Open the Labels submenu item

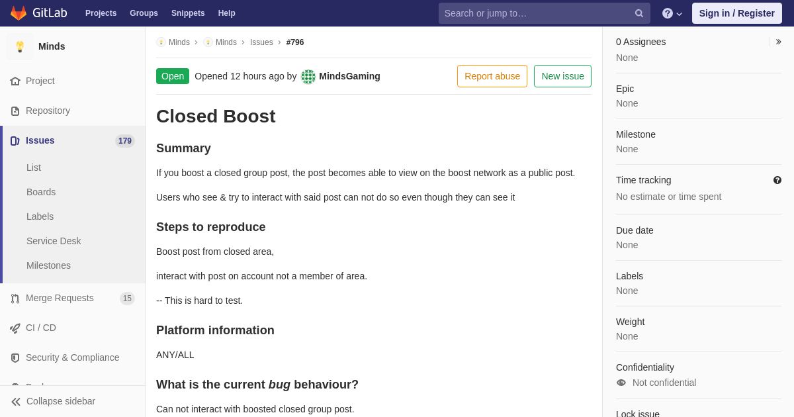40,216
